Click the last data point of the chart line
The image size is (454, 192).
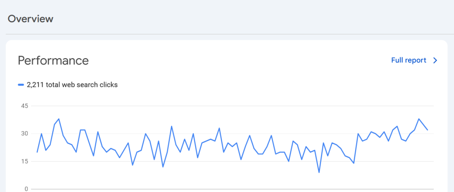[x=427, y=130]
